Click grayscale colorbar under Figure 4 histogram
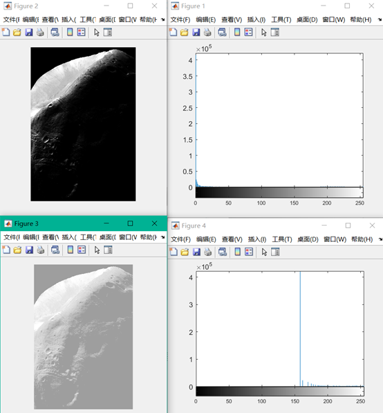Screen dimensions: 383x413 (280, 391)
